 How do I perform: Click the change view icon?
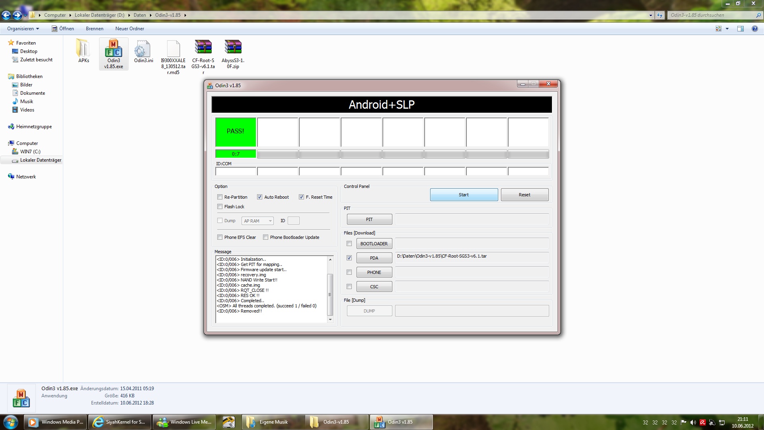(x=719, y=29)
